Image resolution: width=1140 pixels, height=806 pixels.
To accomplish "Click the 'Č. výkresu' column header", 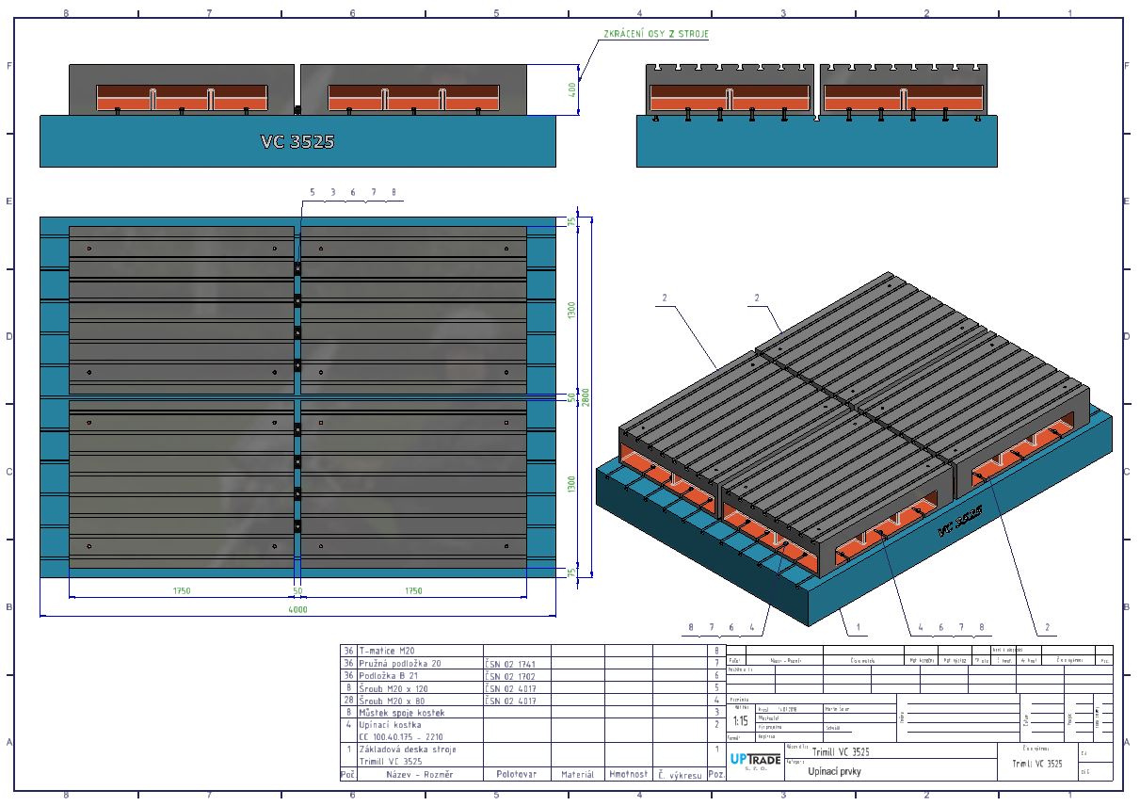I will coord(680,774).
